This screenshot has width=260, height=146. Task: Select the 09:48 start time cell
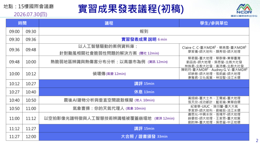[x=14, y=62]
